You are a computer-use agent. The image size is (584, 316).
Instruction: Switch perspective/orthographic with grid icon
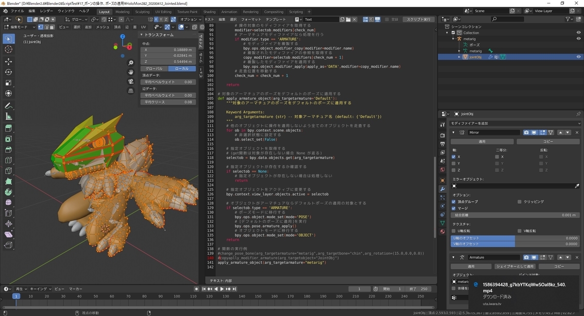click(131, 91)
